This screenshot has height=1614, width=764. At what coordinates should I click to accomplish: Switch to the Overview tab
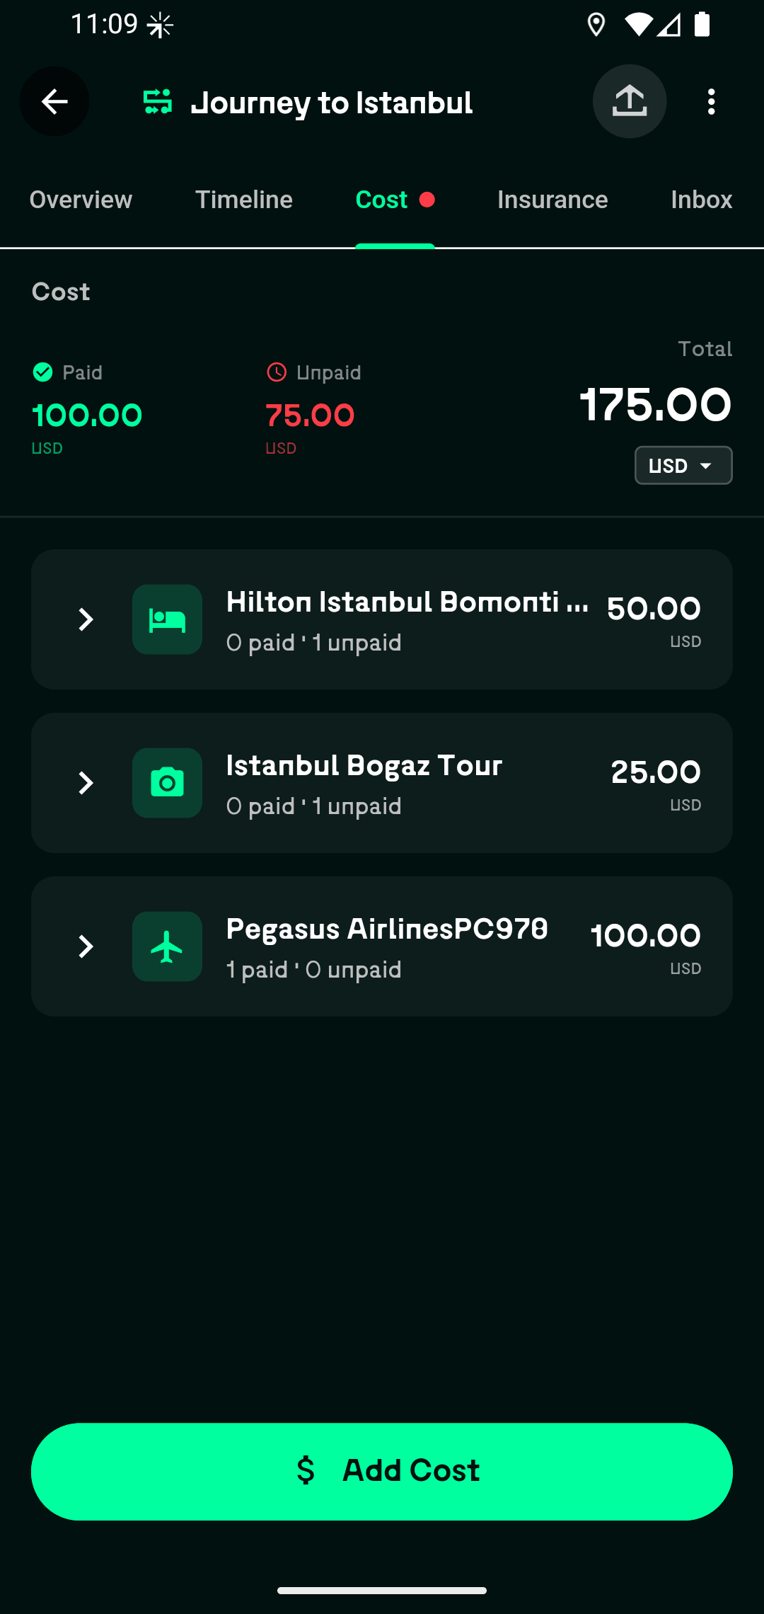click(x=81, y=200)
